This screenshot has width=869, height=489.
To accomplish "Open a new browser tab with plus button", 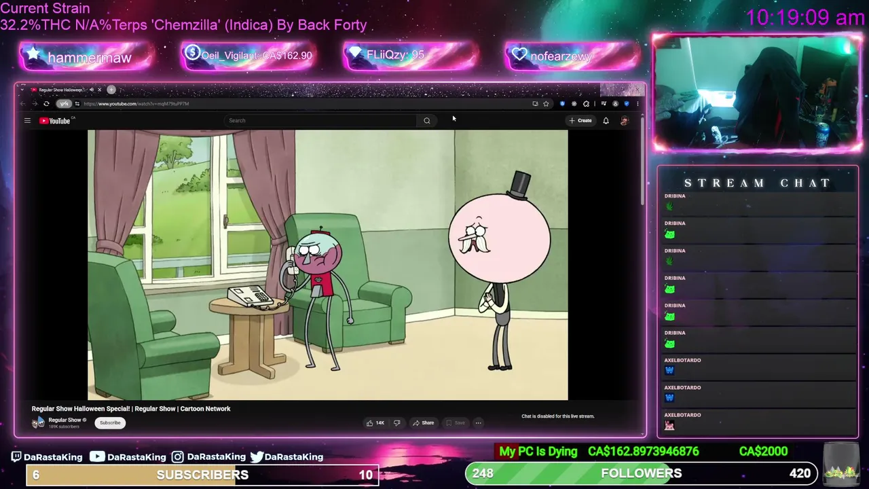I will point(111,90).
